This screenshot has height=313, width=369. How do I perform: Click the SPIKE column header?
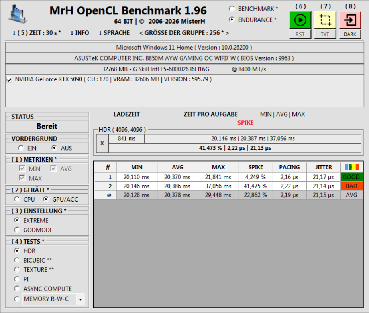pos(256,167)
